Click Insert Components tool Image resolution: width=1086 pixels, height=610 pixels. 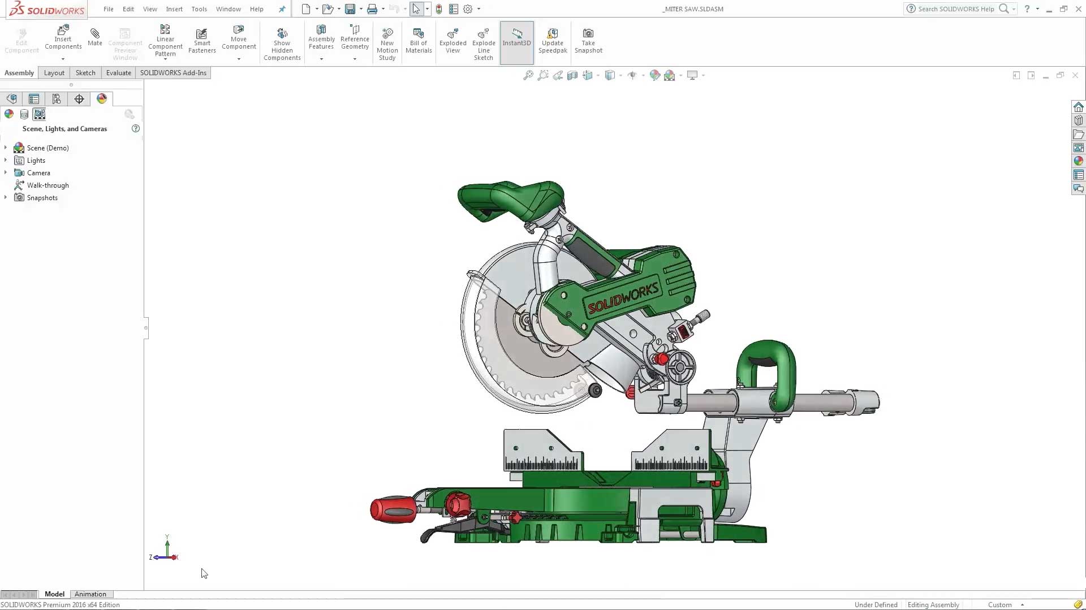coord(63,37)
